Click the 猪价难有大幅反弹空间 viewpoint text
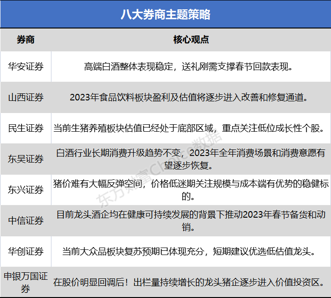The height and width of the screenshot is (298, 331). 191,190
